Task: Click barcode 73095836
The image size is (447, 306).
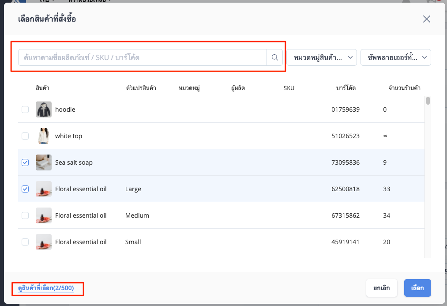Action: point(346,162)
